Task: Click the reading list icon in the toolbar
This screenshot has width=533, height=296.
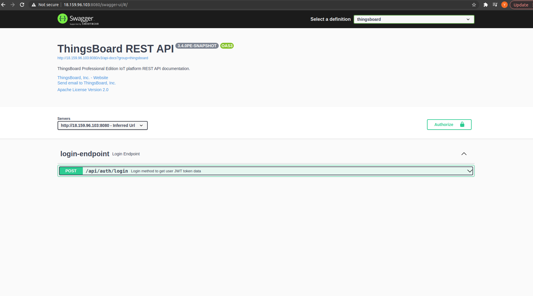Action: click(495, 5)
